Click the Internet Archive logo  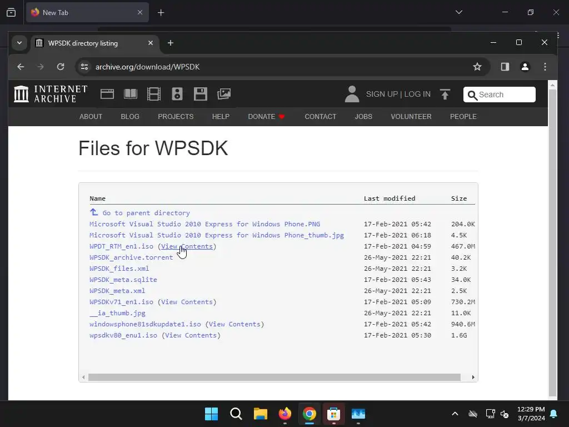[51, 94]
